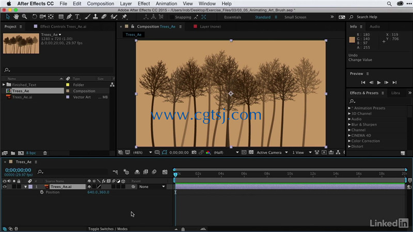Expand the Finished_Text folder

pyautogui.click(x=4, y=85)
